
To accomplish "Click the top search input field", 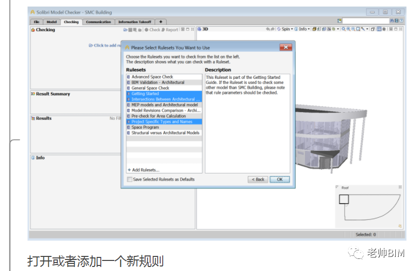I will click(366, 21).
